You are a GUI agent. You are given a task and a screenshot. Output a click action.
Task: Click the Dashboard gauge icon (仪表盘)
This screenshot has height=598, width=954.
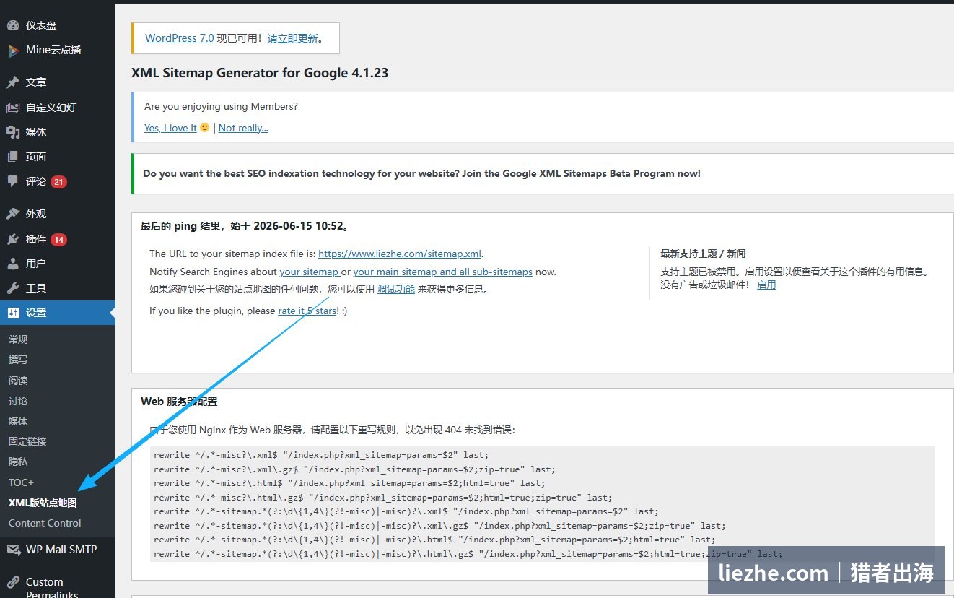pyautogui.click(x=13, y=25)
